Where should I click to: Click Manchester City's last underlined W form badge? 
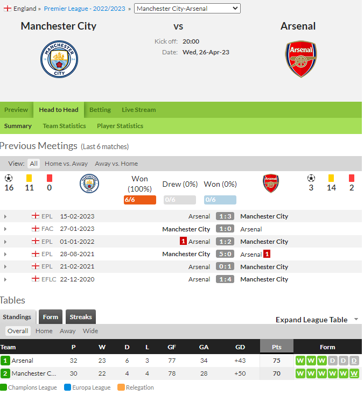[x=354, y=373]
